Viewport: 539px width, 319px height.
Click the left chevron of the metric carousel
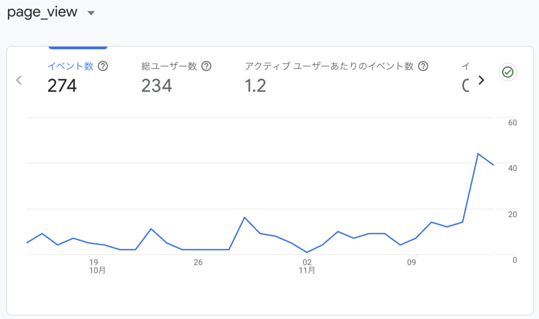18,80
